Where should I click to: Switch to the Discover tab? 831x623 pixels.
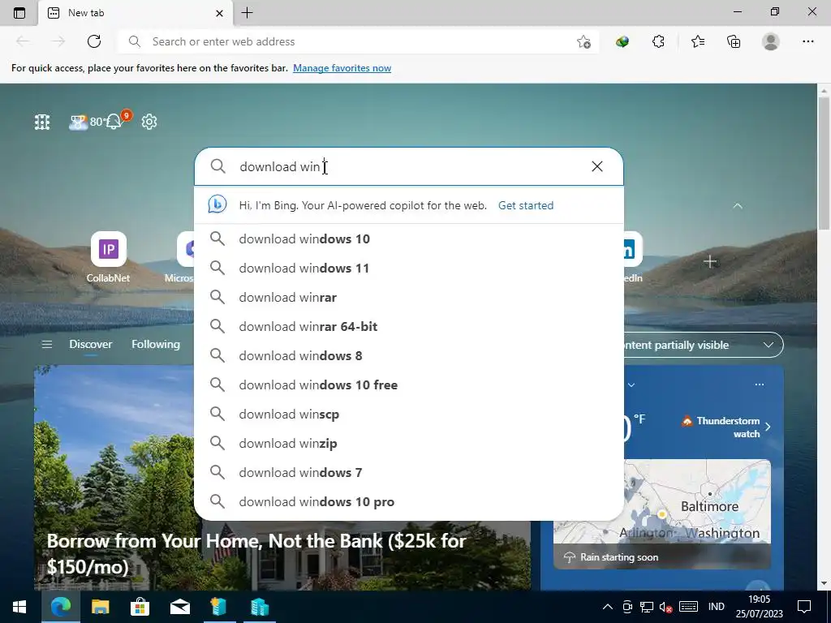pos(91,344)
